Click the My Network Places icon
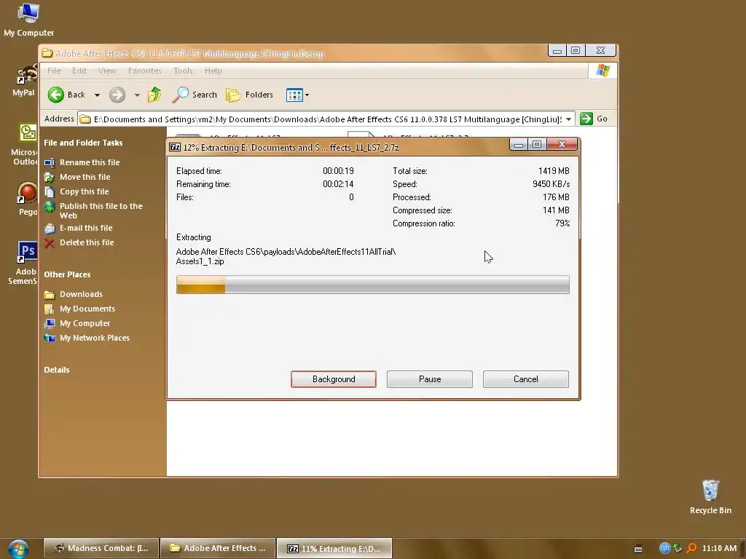This screenshot has height=559, width=746. [50, 338]
